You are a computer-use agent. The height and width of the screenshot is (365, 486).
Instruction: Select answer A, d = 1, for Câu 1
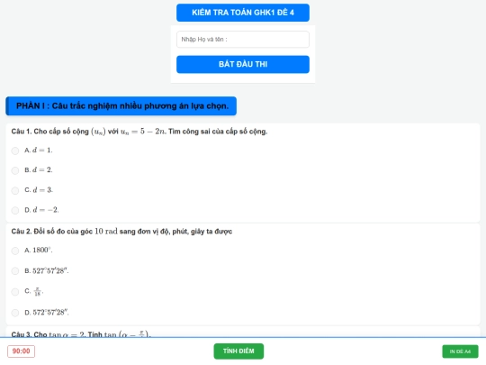coord(15,151)
